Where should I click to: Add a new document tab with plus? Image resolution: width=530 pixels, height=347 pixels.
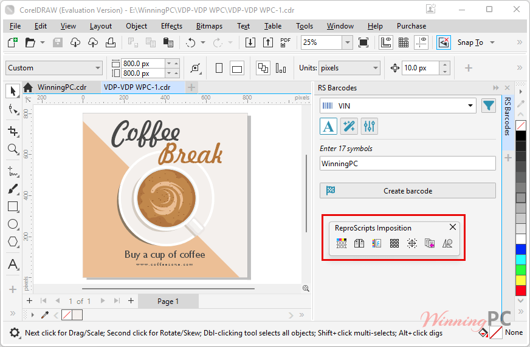point(191,87)
